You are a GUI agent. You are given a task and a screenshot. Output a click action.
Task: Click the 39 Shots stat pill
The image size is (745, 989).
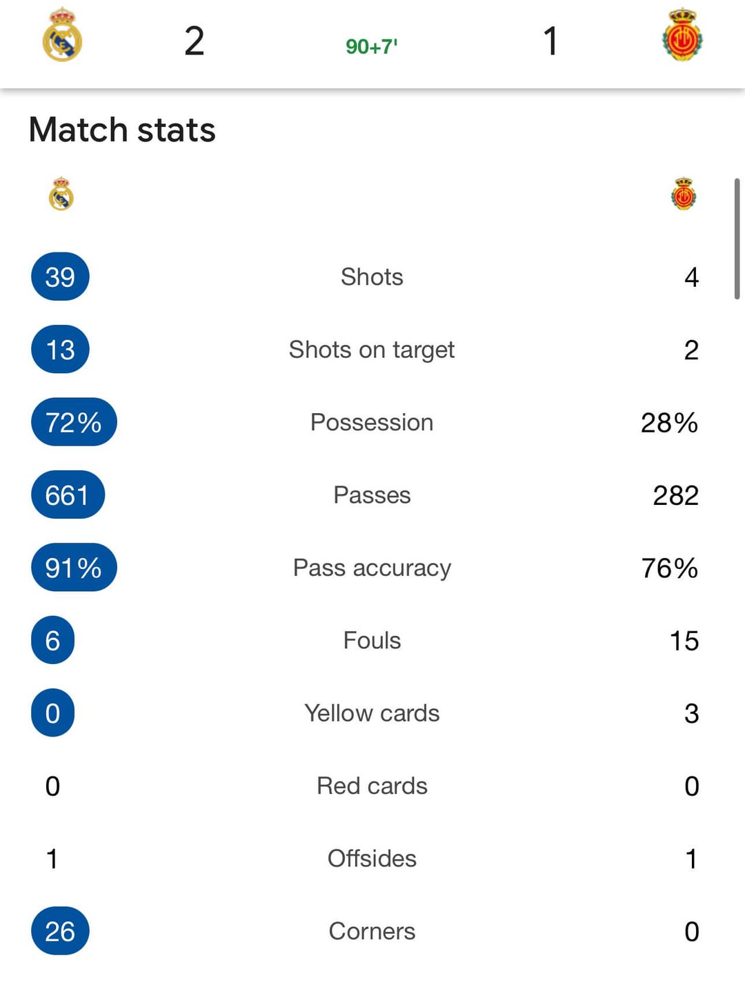pos(60,277)
